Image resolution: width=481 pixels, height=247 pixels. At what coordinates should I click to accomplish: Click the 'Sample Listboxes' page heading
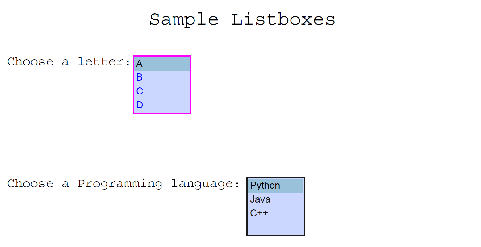pyautogui.click(x=242, y=19)
